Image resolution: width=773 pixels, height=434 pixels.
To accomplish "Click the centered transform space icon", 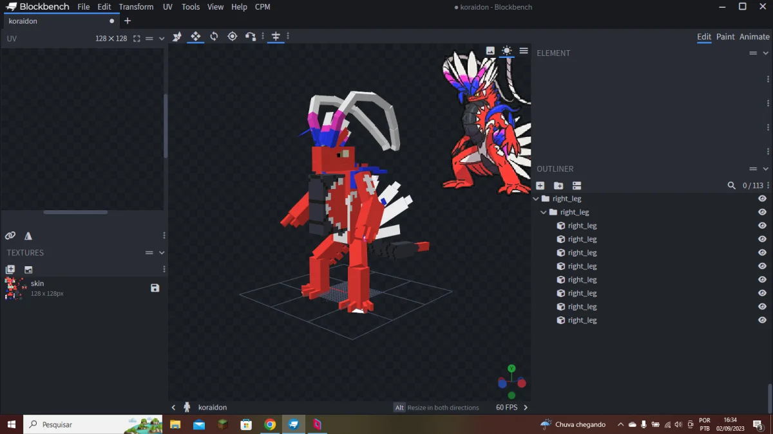I will [x=276, y=37].
